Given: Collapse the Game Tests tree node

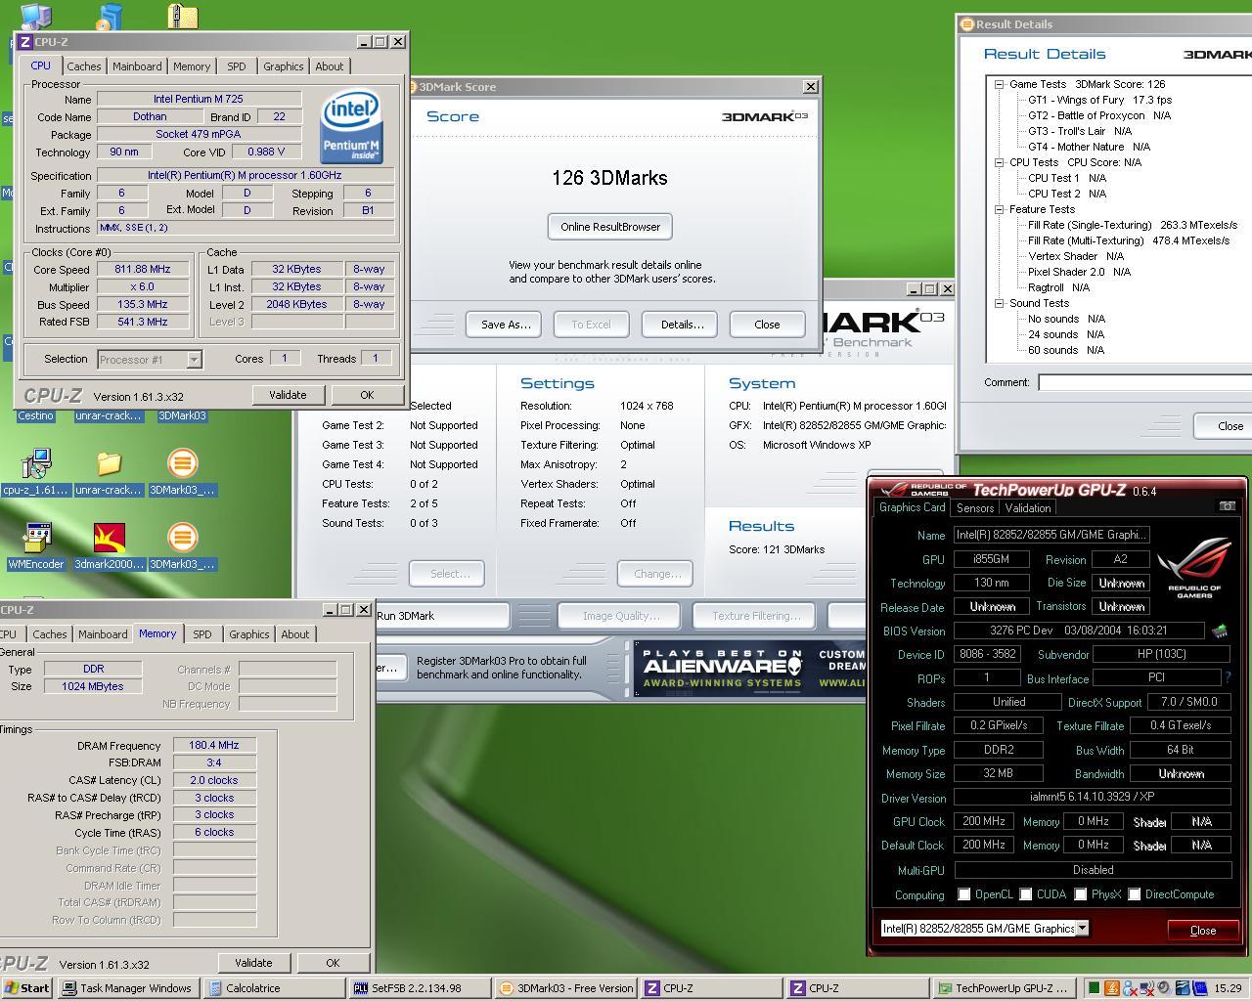Looking at the screenshot, I should pos(1000,84).
